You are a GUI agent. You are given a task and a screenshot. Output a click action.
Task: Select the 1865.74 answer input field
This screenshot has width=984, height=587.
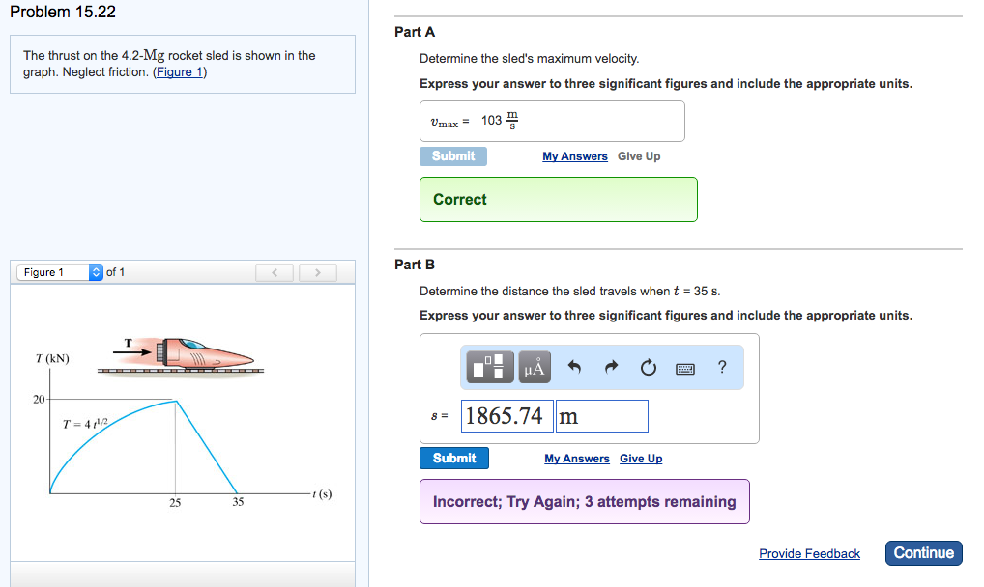click(506, 415)
